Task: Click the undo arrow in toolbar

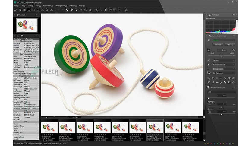Action: pos(58,10)
